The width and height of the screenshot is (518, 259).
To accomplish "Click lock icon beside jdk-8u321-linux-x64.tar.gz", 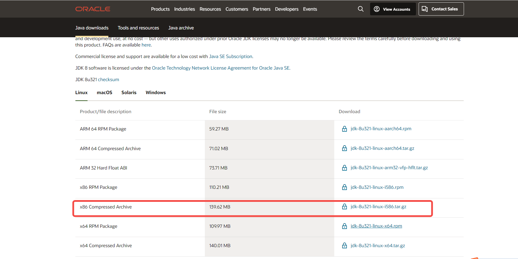I will (344, 245).
